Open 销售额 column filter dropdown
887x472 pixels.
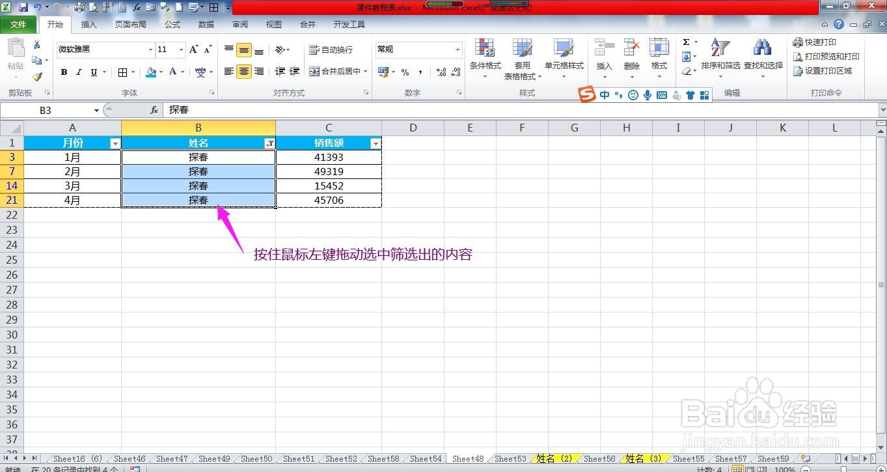[x=375, y=143]
